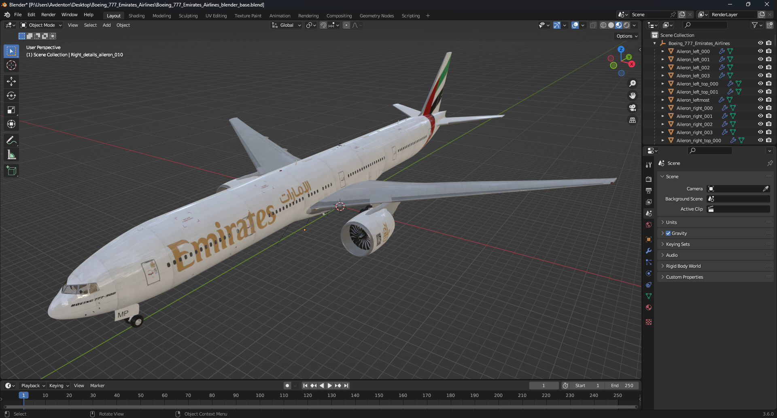
Task: Disable Aileron_left_003 in renders
Action: [x=769, y=75]
